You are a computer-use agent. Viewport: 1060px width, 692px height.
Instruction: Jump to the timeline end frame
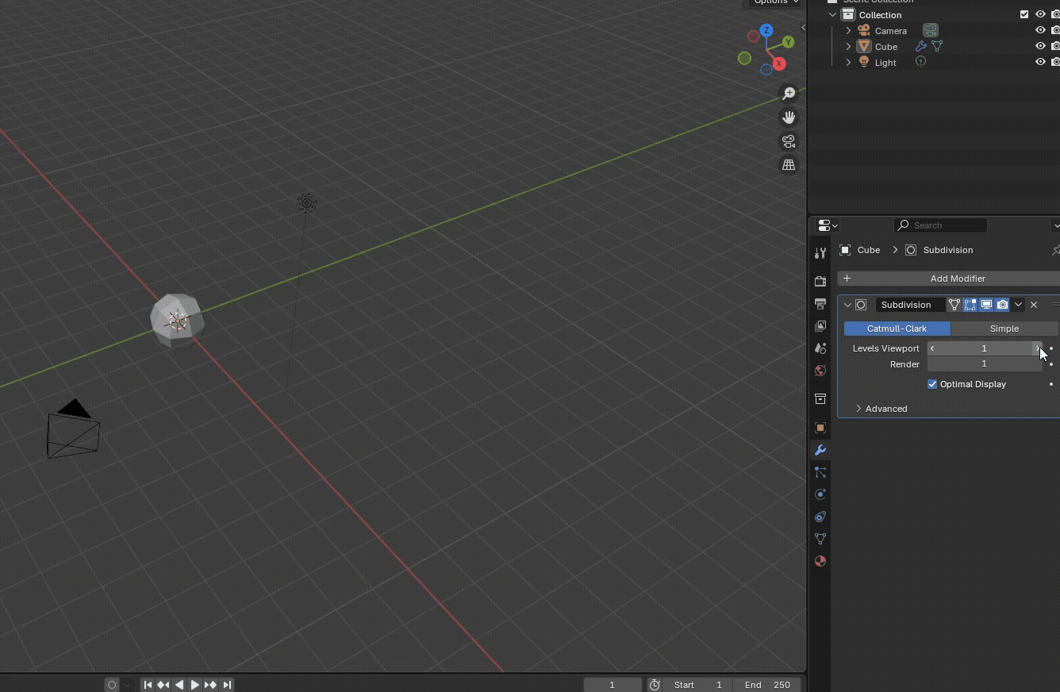pyautogui.click(x=227, y=685)
